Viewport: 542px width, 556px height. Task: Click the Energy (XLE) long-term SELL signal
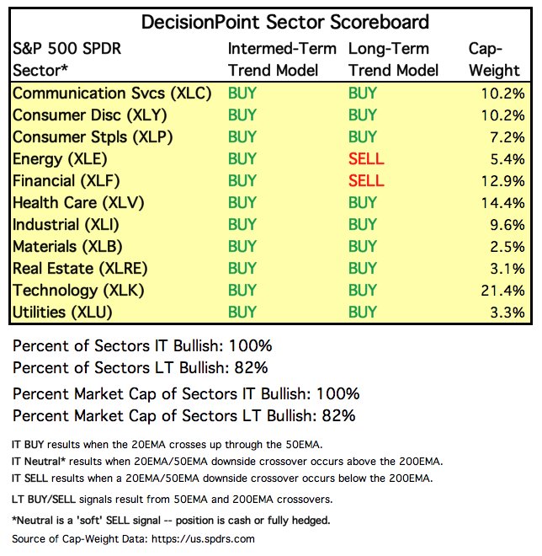(366, 159)
